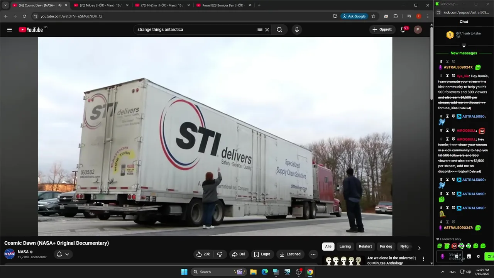
Task: Select the Læring filter chip
Action: [345, 246]
